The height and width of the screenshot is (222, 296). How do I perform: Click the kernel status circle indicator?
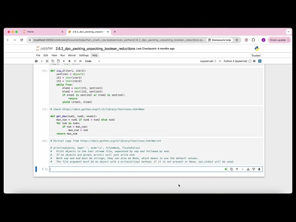(250, 61)
